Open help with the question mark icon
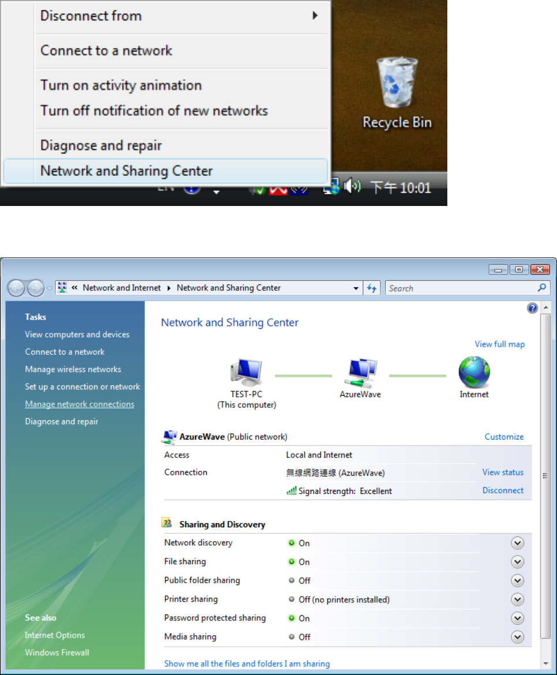 point(532,308)
